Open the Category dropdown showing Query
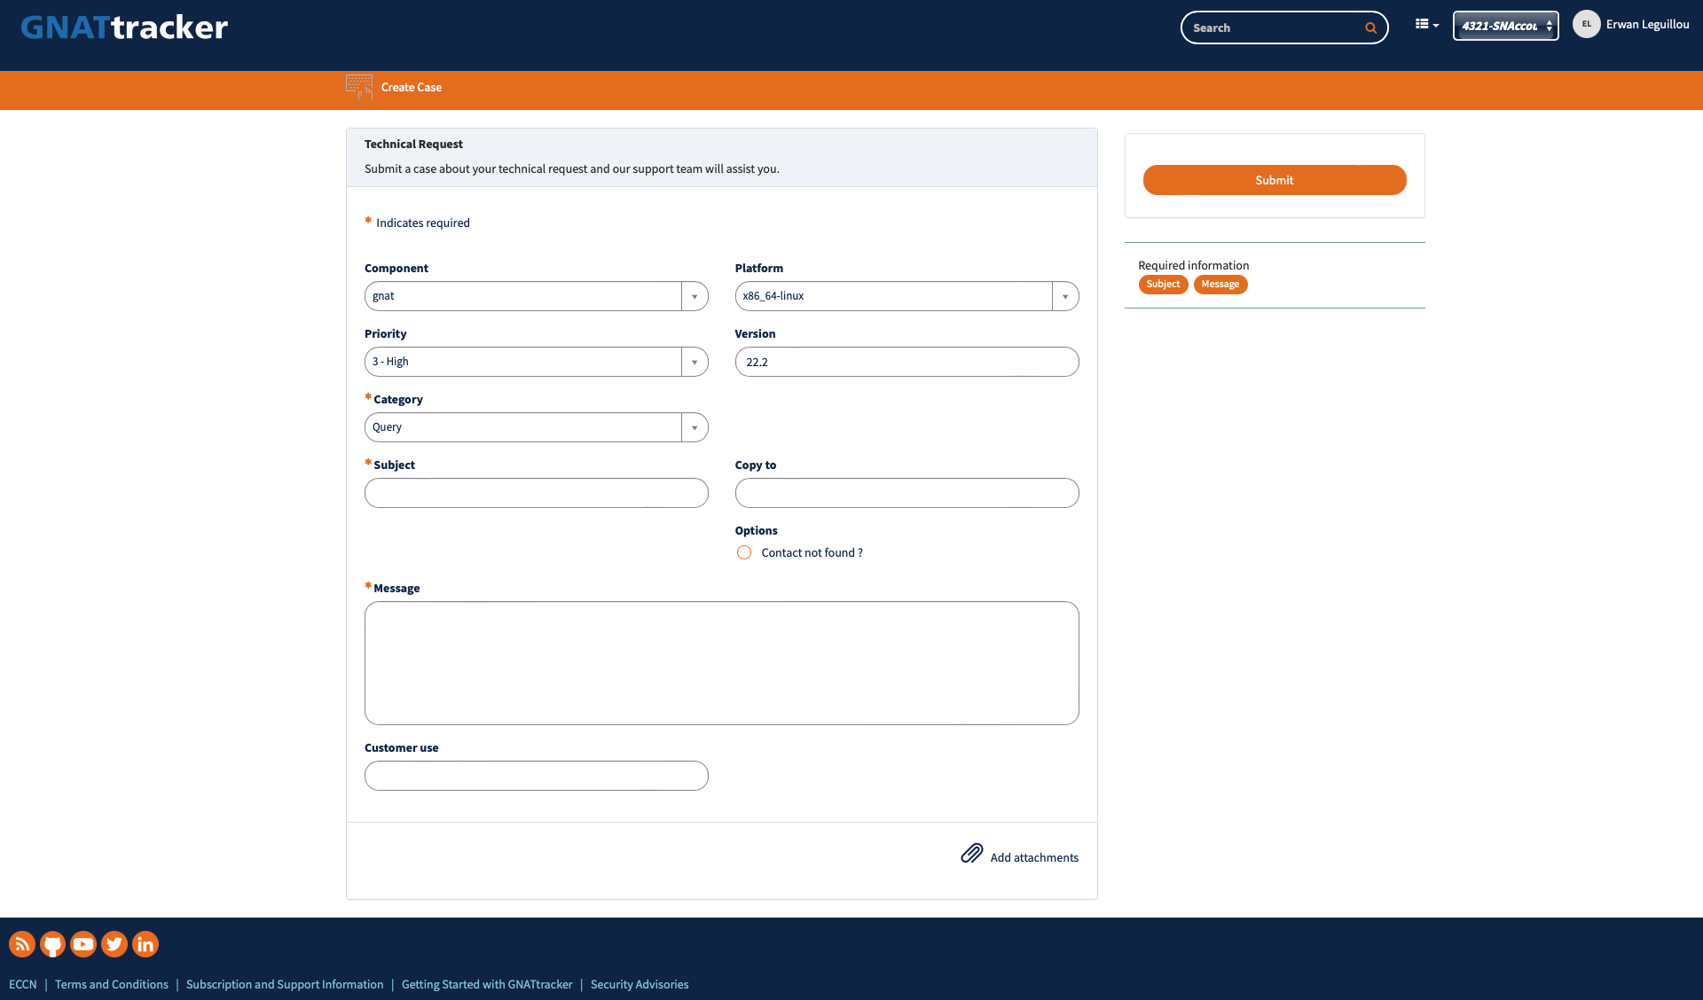This screenshot has height=1000, width=1703. 695,426
